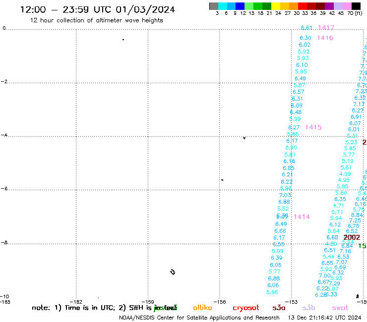Click the note 'Time is in UTC'
Image resolution: width=367 pixels, height=322 pixels.
(x=90, y=308)
